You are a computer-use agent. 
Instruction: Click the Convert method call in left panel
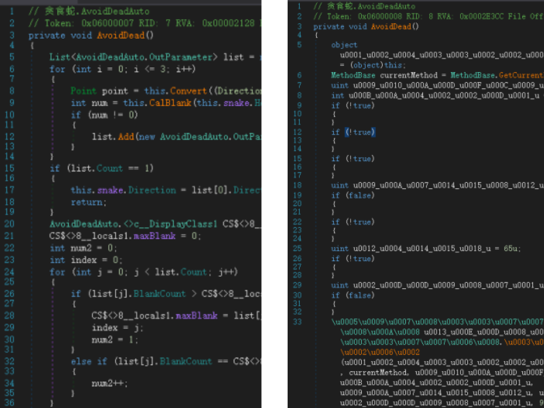[188, 91]
